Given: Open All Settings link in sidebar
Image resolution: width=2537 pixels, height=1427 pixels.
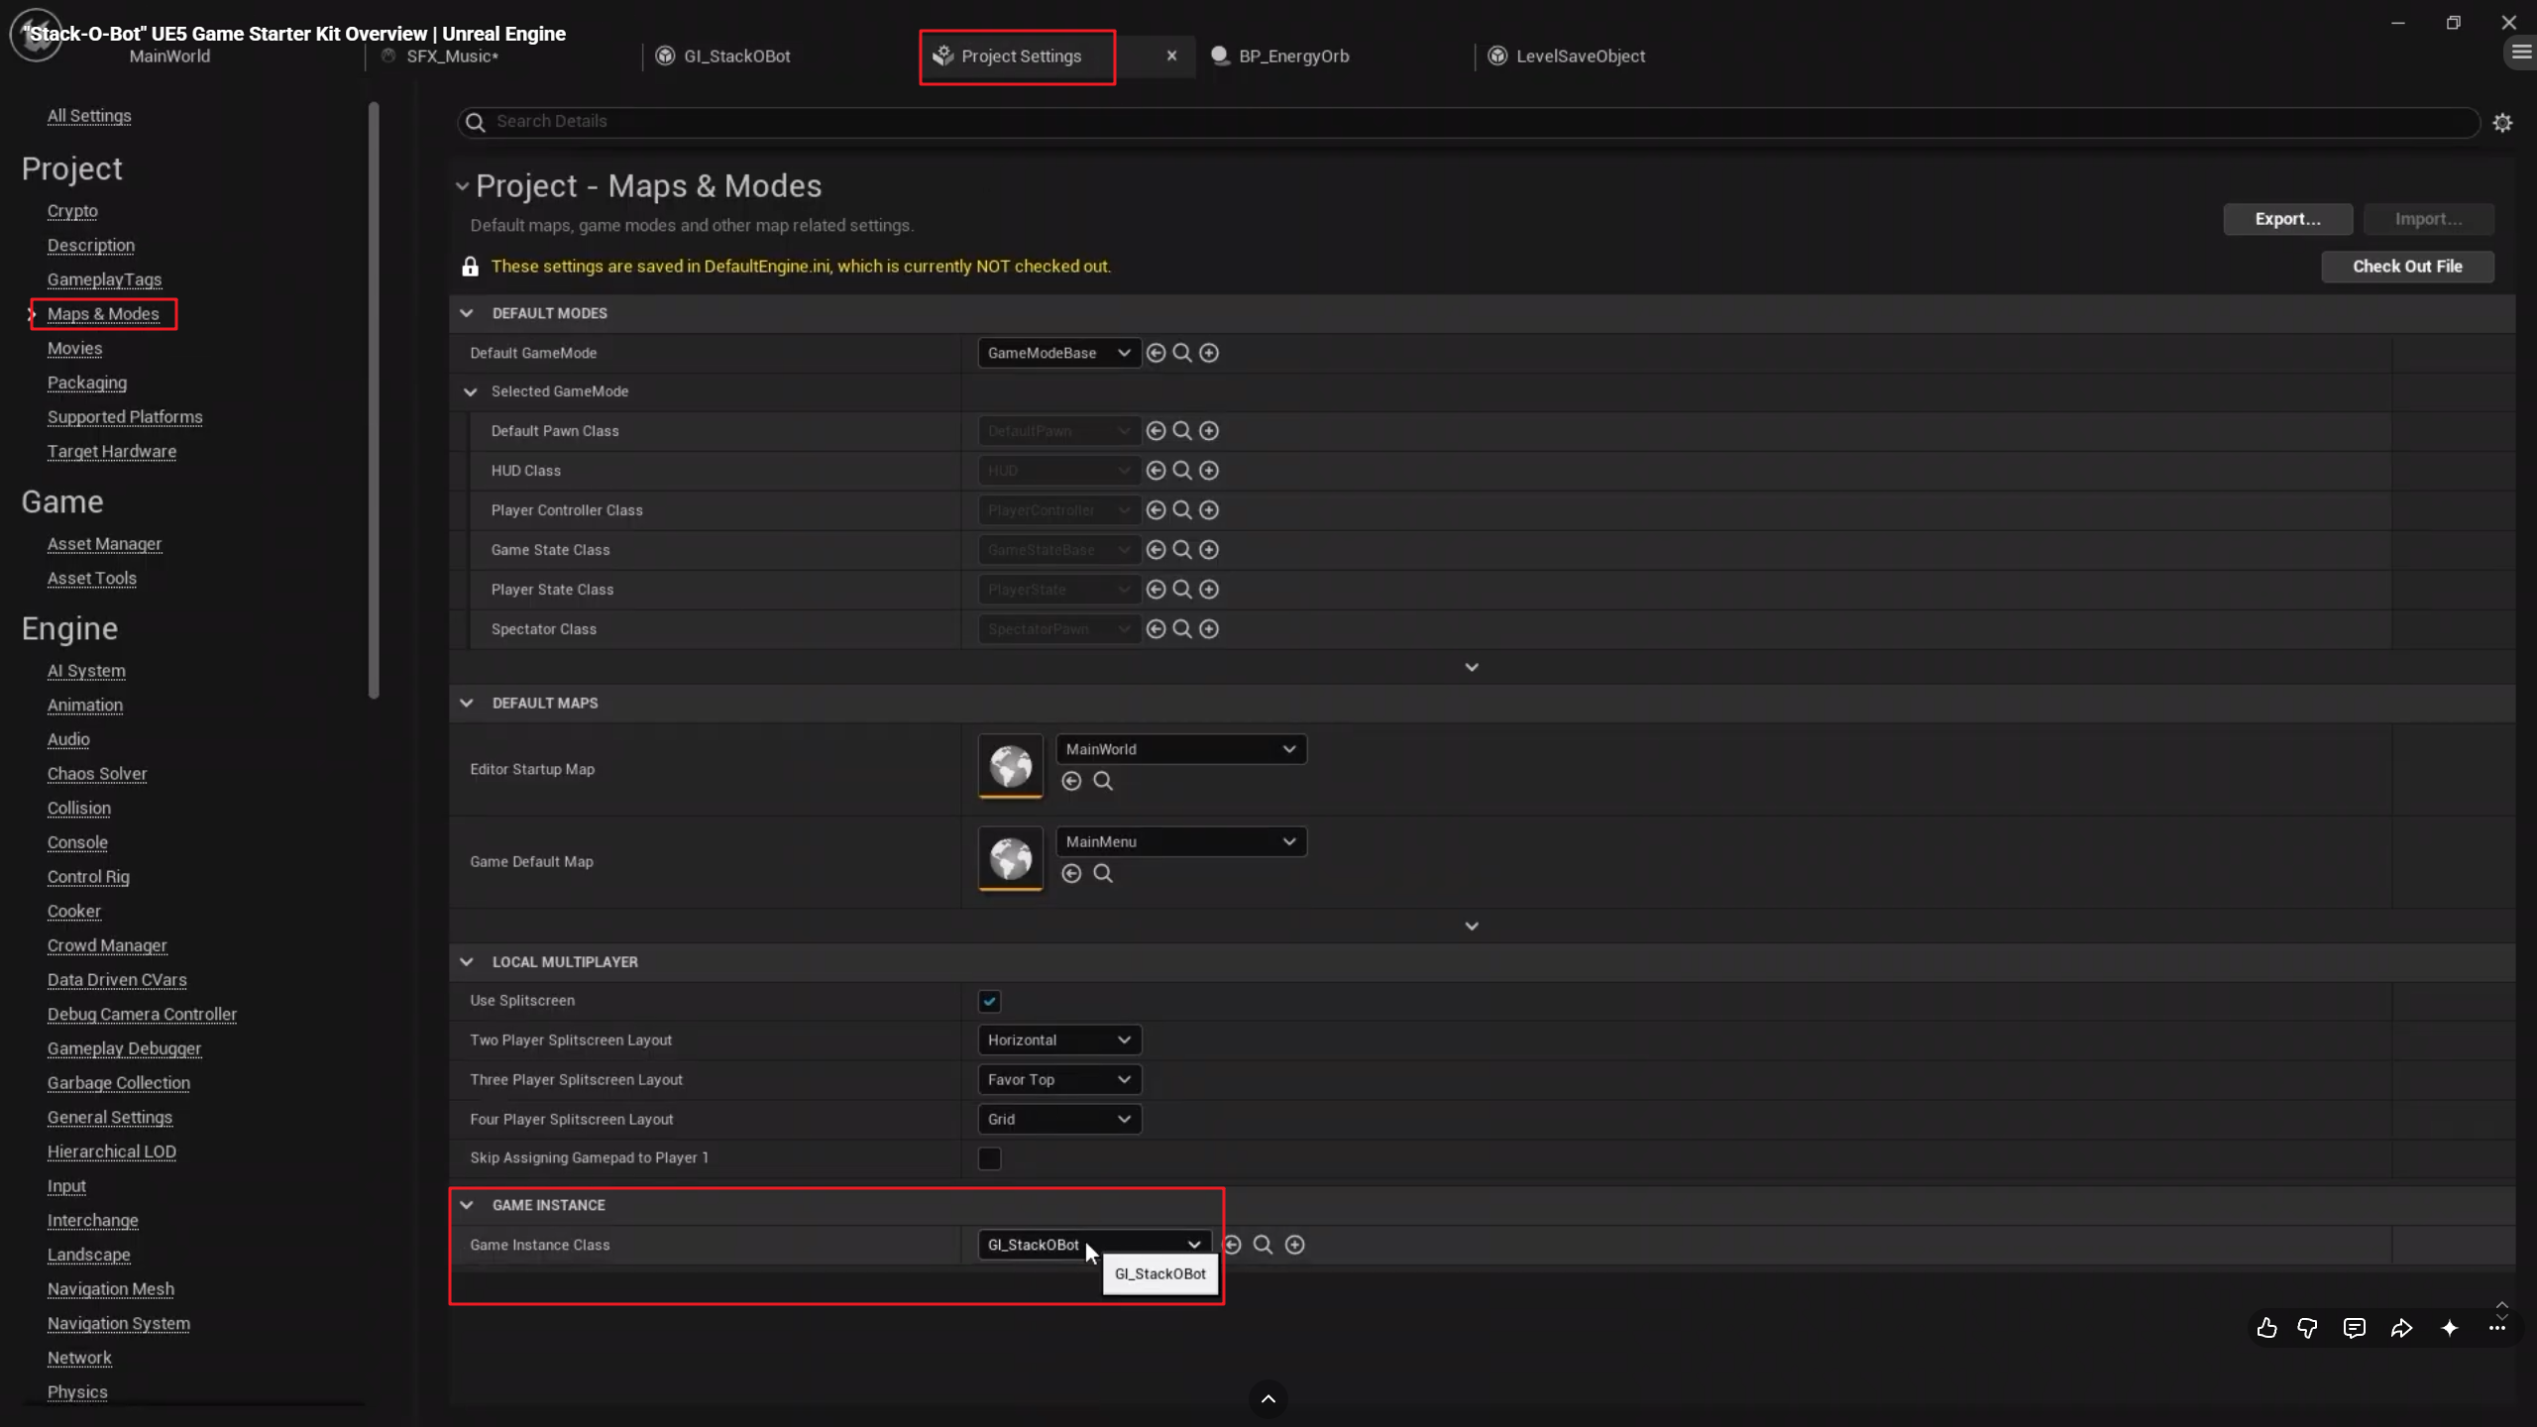Looking at the screenshot, I should 89,116.
